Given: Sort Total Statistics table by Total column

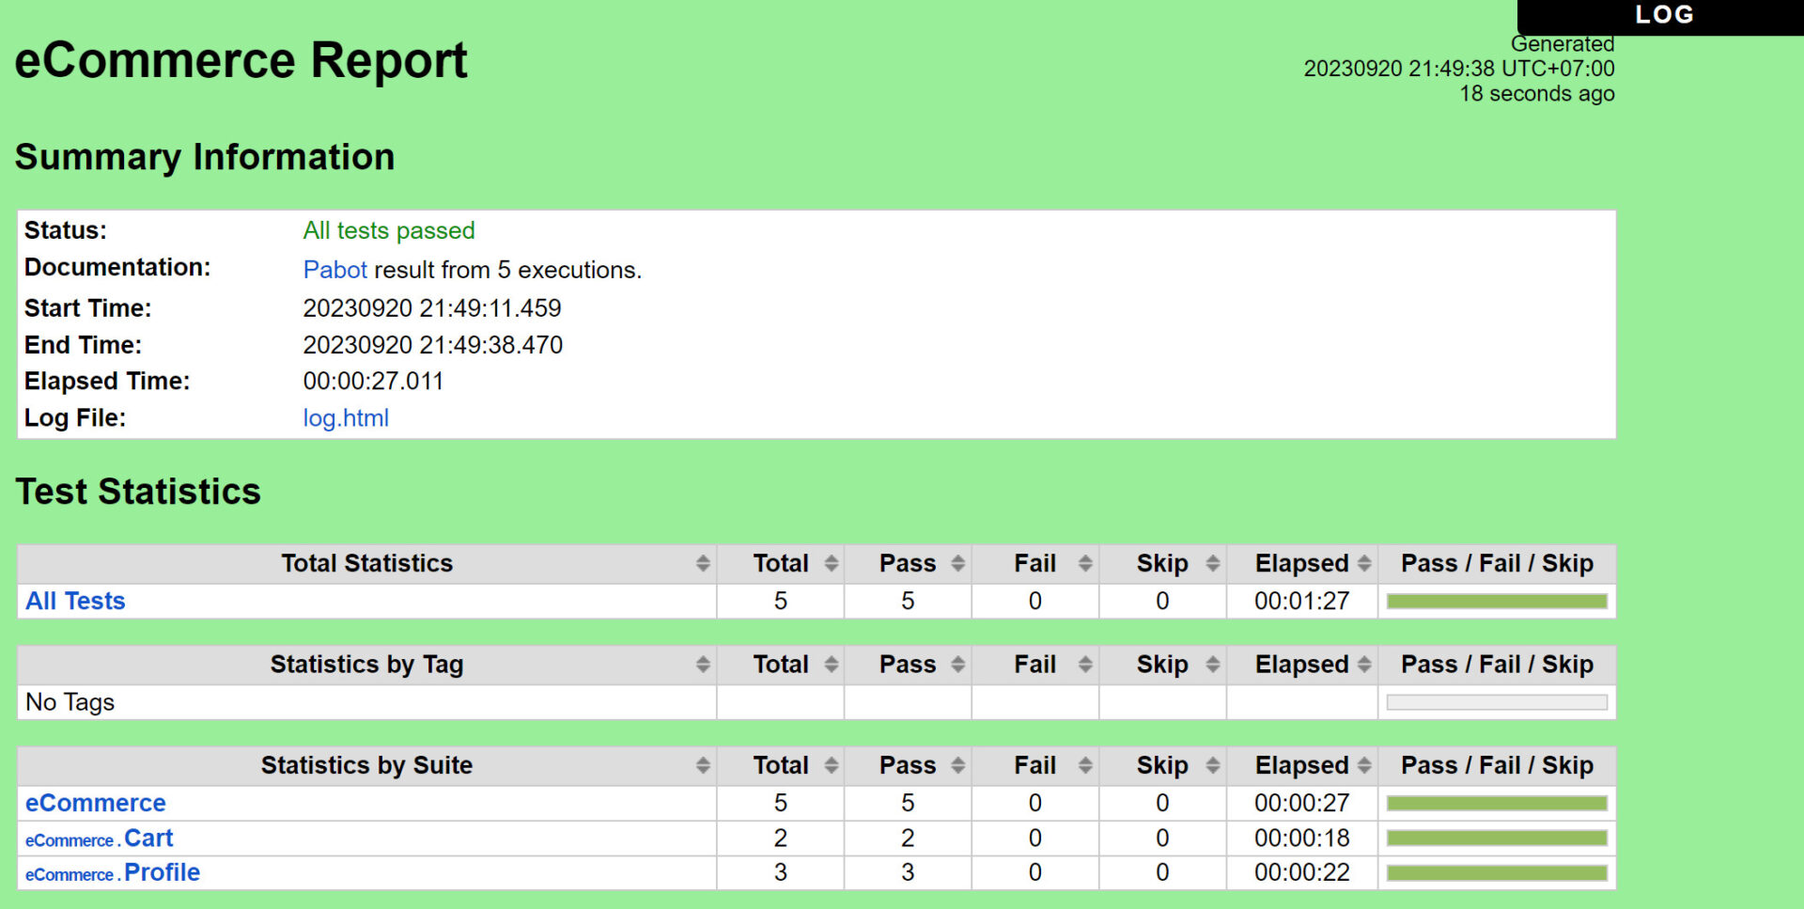Looking at the screenshot, I should point(831,563).
